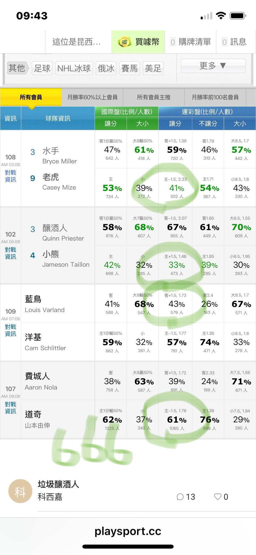Tap the Wi-Fi status icon
The image size is (256, 555).
[221, 16]
